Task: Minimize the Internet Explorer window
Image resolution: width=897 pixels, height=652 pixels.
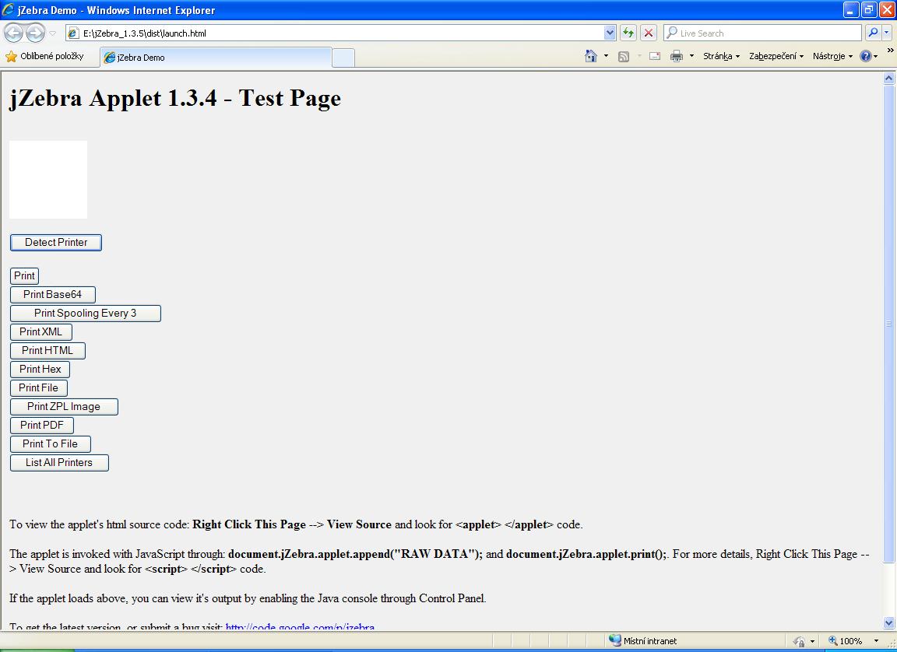Action: pos(850,9)
